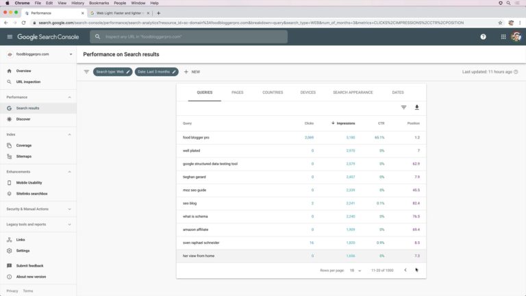Select the 'well plated' query row

(x=301, y=151)
